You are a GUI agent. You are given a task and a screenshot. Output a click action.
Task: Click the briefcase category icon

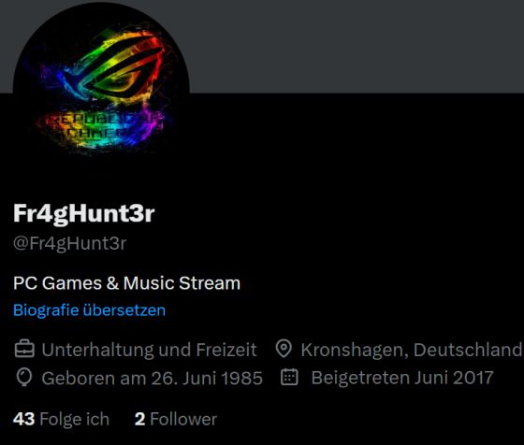(24, 350)
